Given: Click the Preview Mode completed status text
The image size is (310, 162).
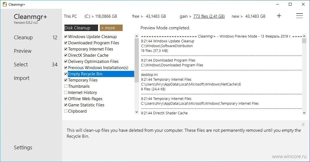Looking at the screenshot, I should click(x=165, y=28).
